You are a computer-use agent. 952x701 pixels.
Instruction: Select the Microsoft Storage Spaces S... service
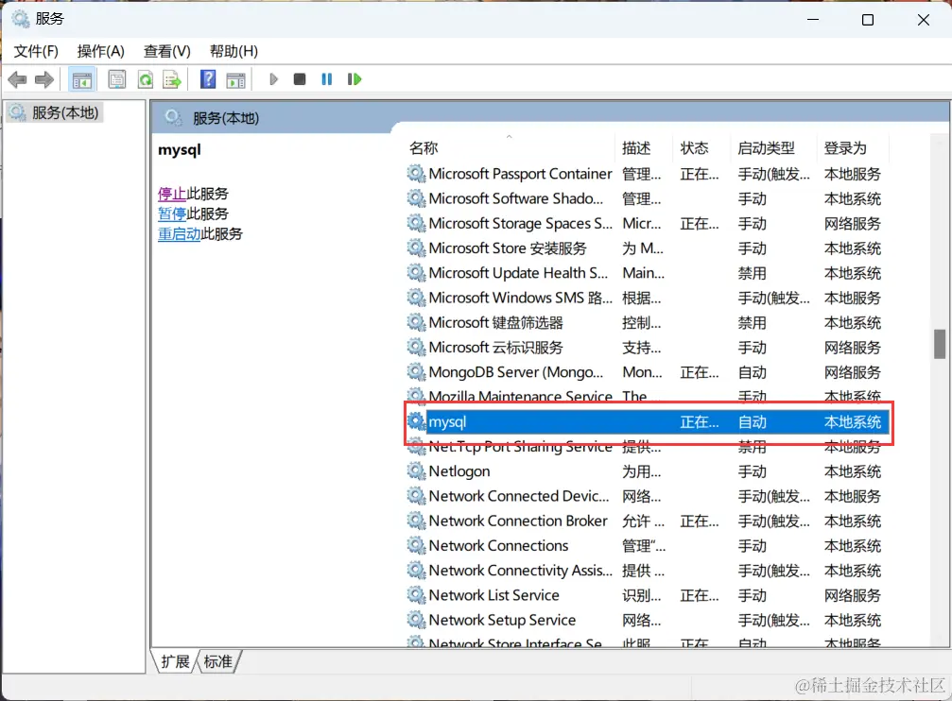647,224
